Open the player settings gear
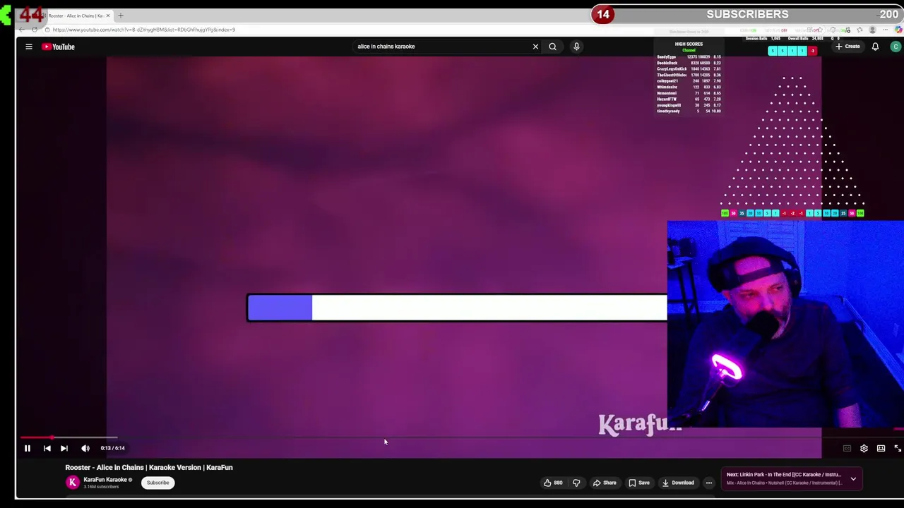This screenshot has width=904, height=508. pyautogui.click(x=864, y=448)
